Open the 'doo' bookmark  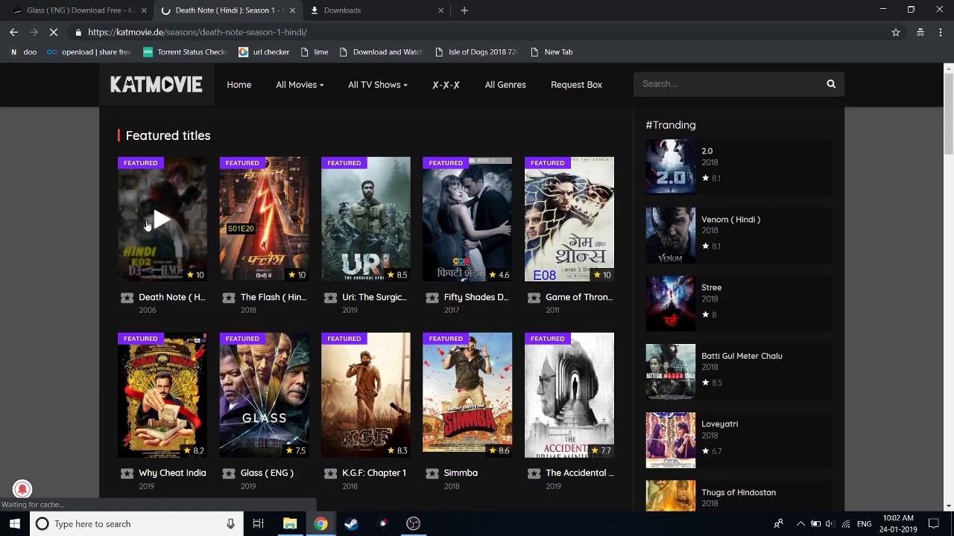click(x=22, y=52)
